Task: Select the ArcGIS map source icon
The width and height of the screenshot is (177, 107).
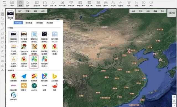Action: pos(34,87)
